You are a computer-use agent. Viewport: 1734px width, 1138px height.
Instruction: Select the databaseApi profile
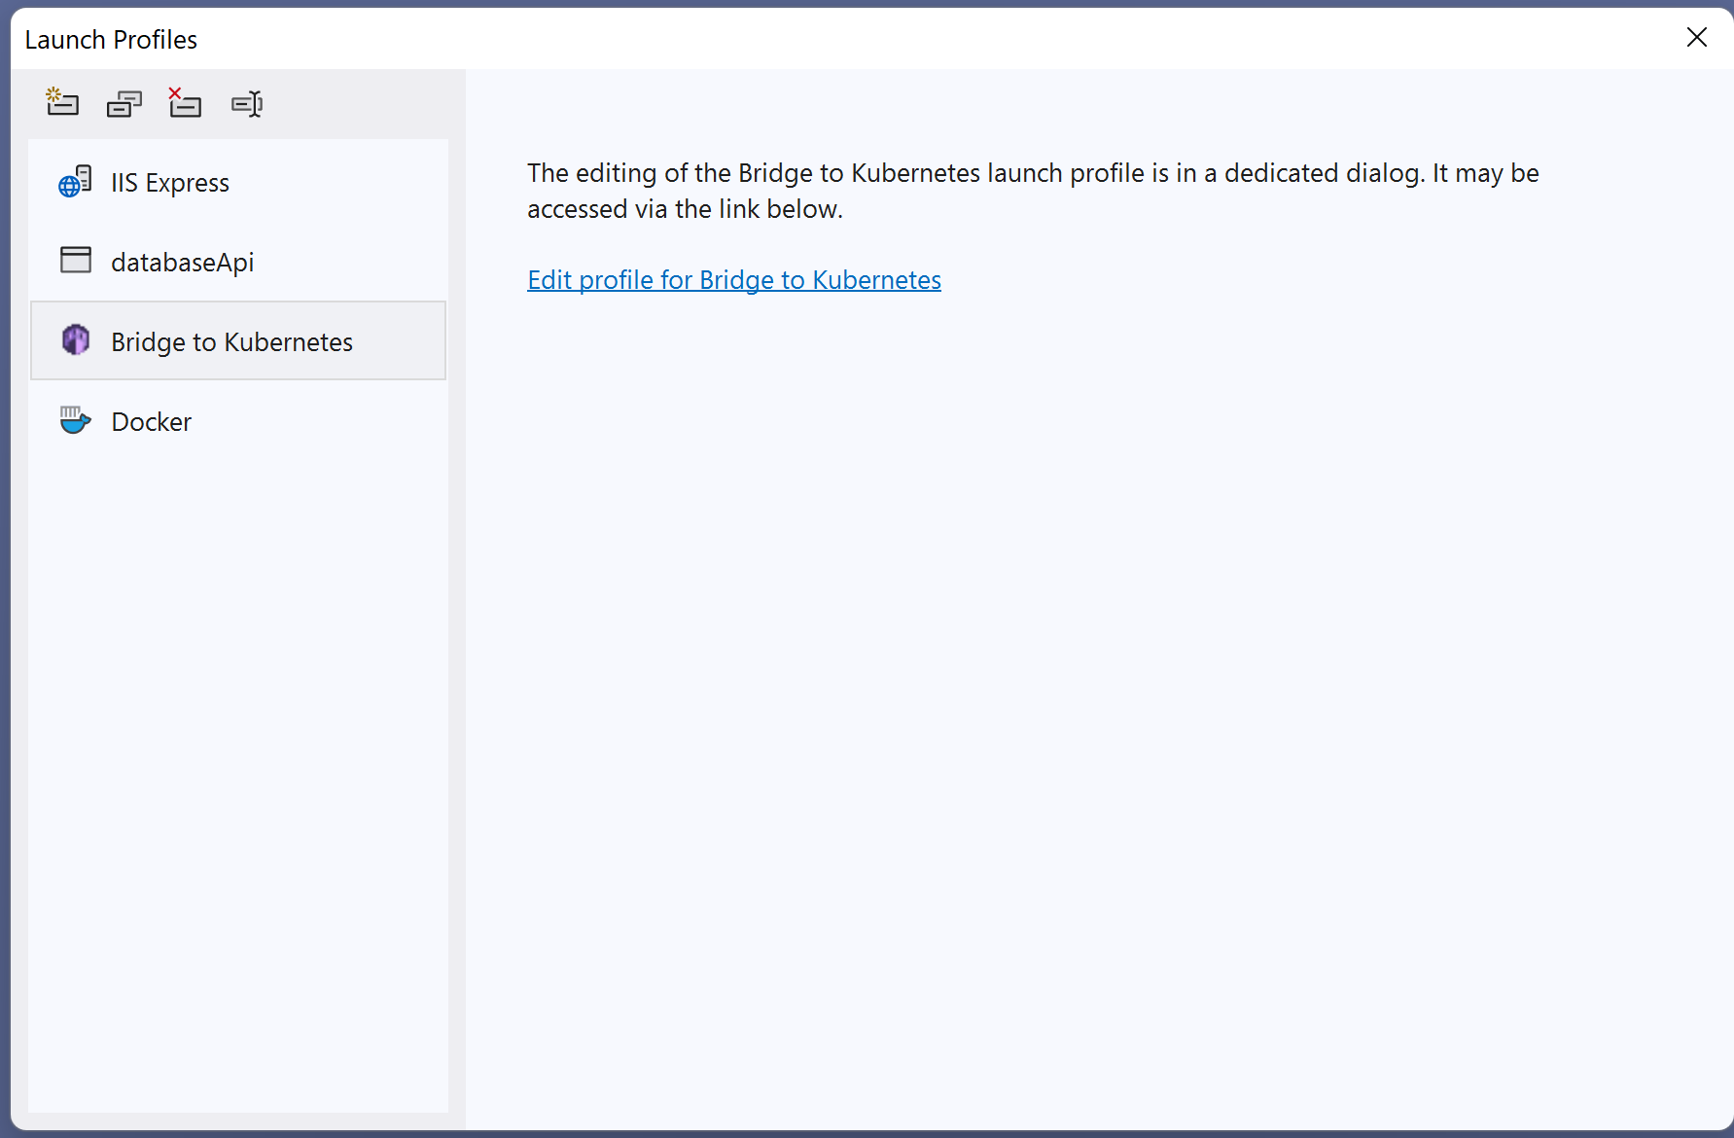[182, 261]
